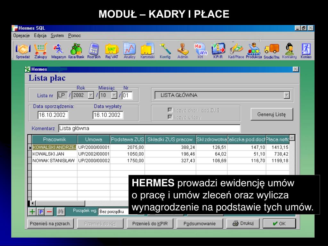Toggle 'liczyć urlopy' checkbox
This screenshot has height=246, width=328.
(x=170, y=117)
